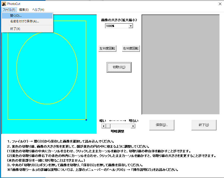This screenshot has width=224, height=178.
Task: Rotate image right with 右90度回転
Action: pyautogui.click(x=131, y=48)
